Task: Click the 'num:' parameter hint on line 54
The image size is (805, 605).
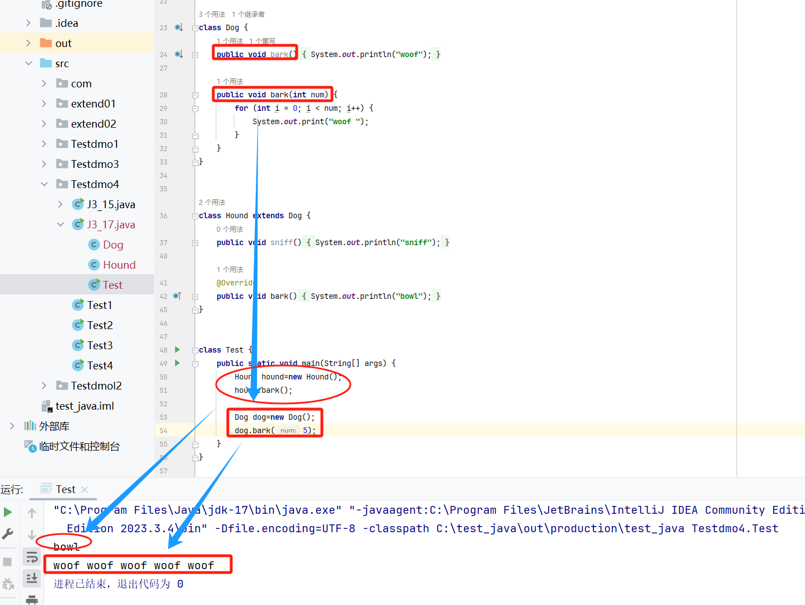Action: point(288,430)
